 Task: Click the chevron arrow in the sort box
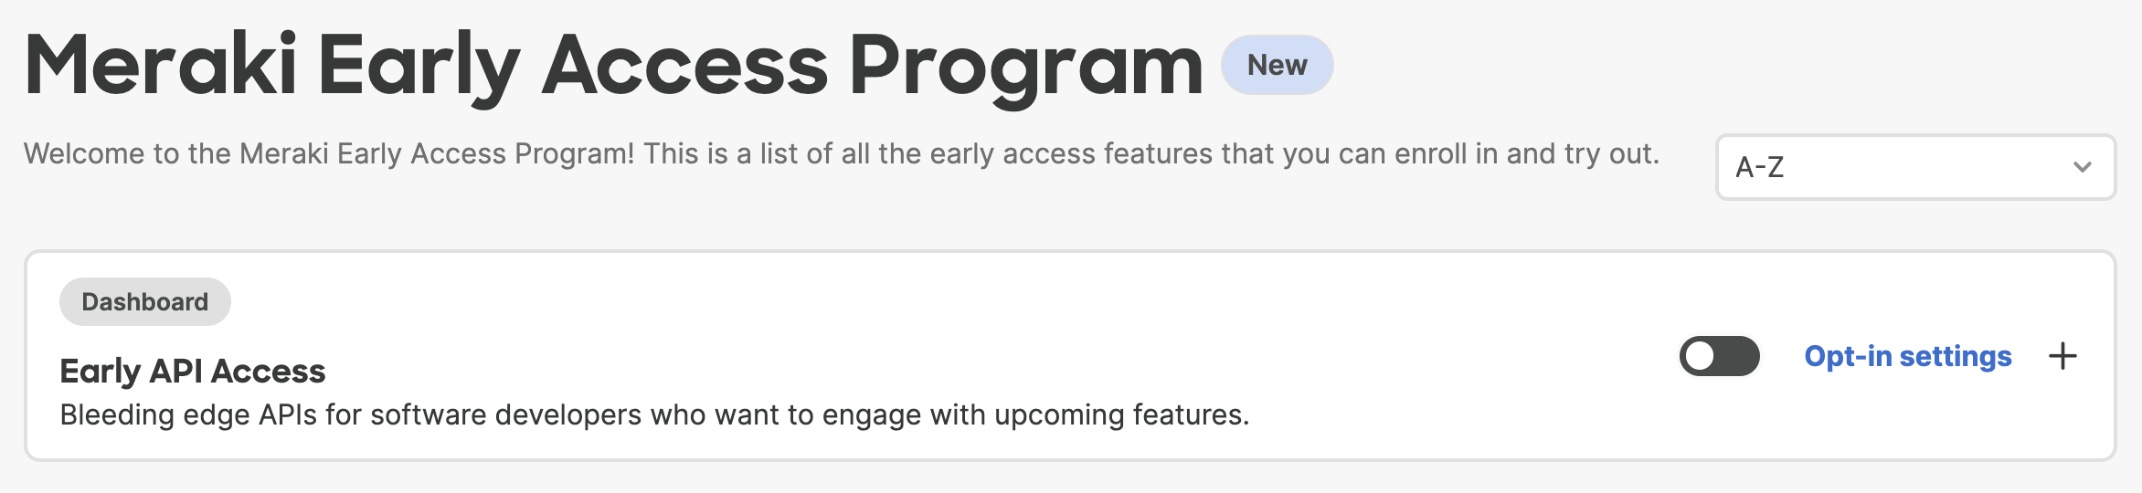[x=2083, y=167]
